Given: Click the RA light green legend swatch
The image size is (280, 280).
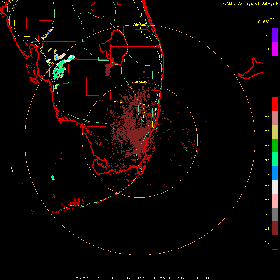Looking at the screenshot, I should tap(275, 159).
